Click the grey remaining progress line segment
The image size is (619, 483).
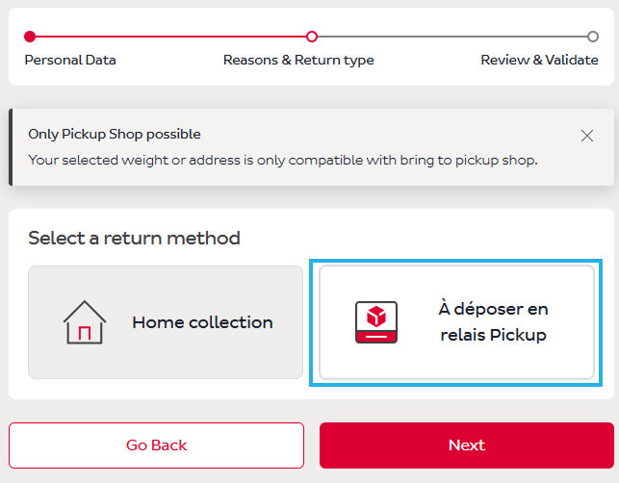452,37
